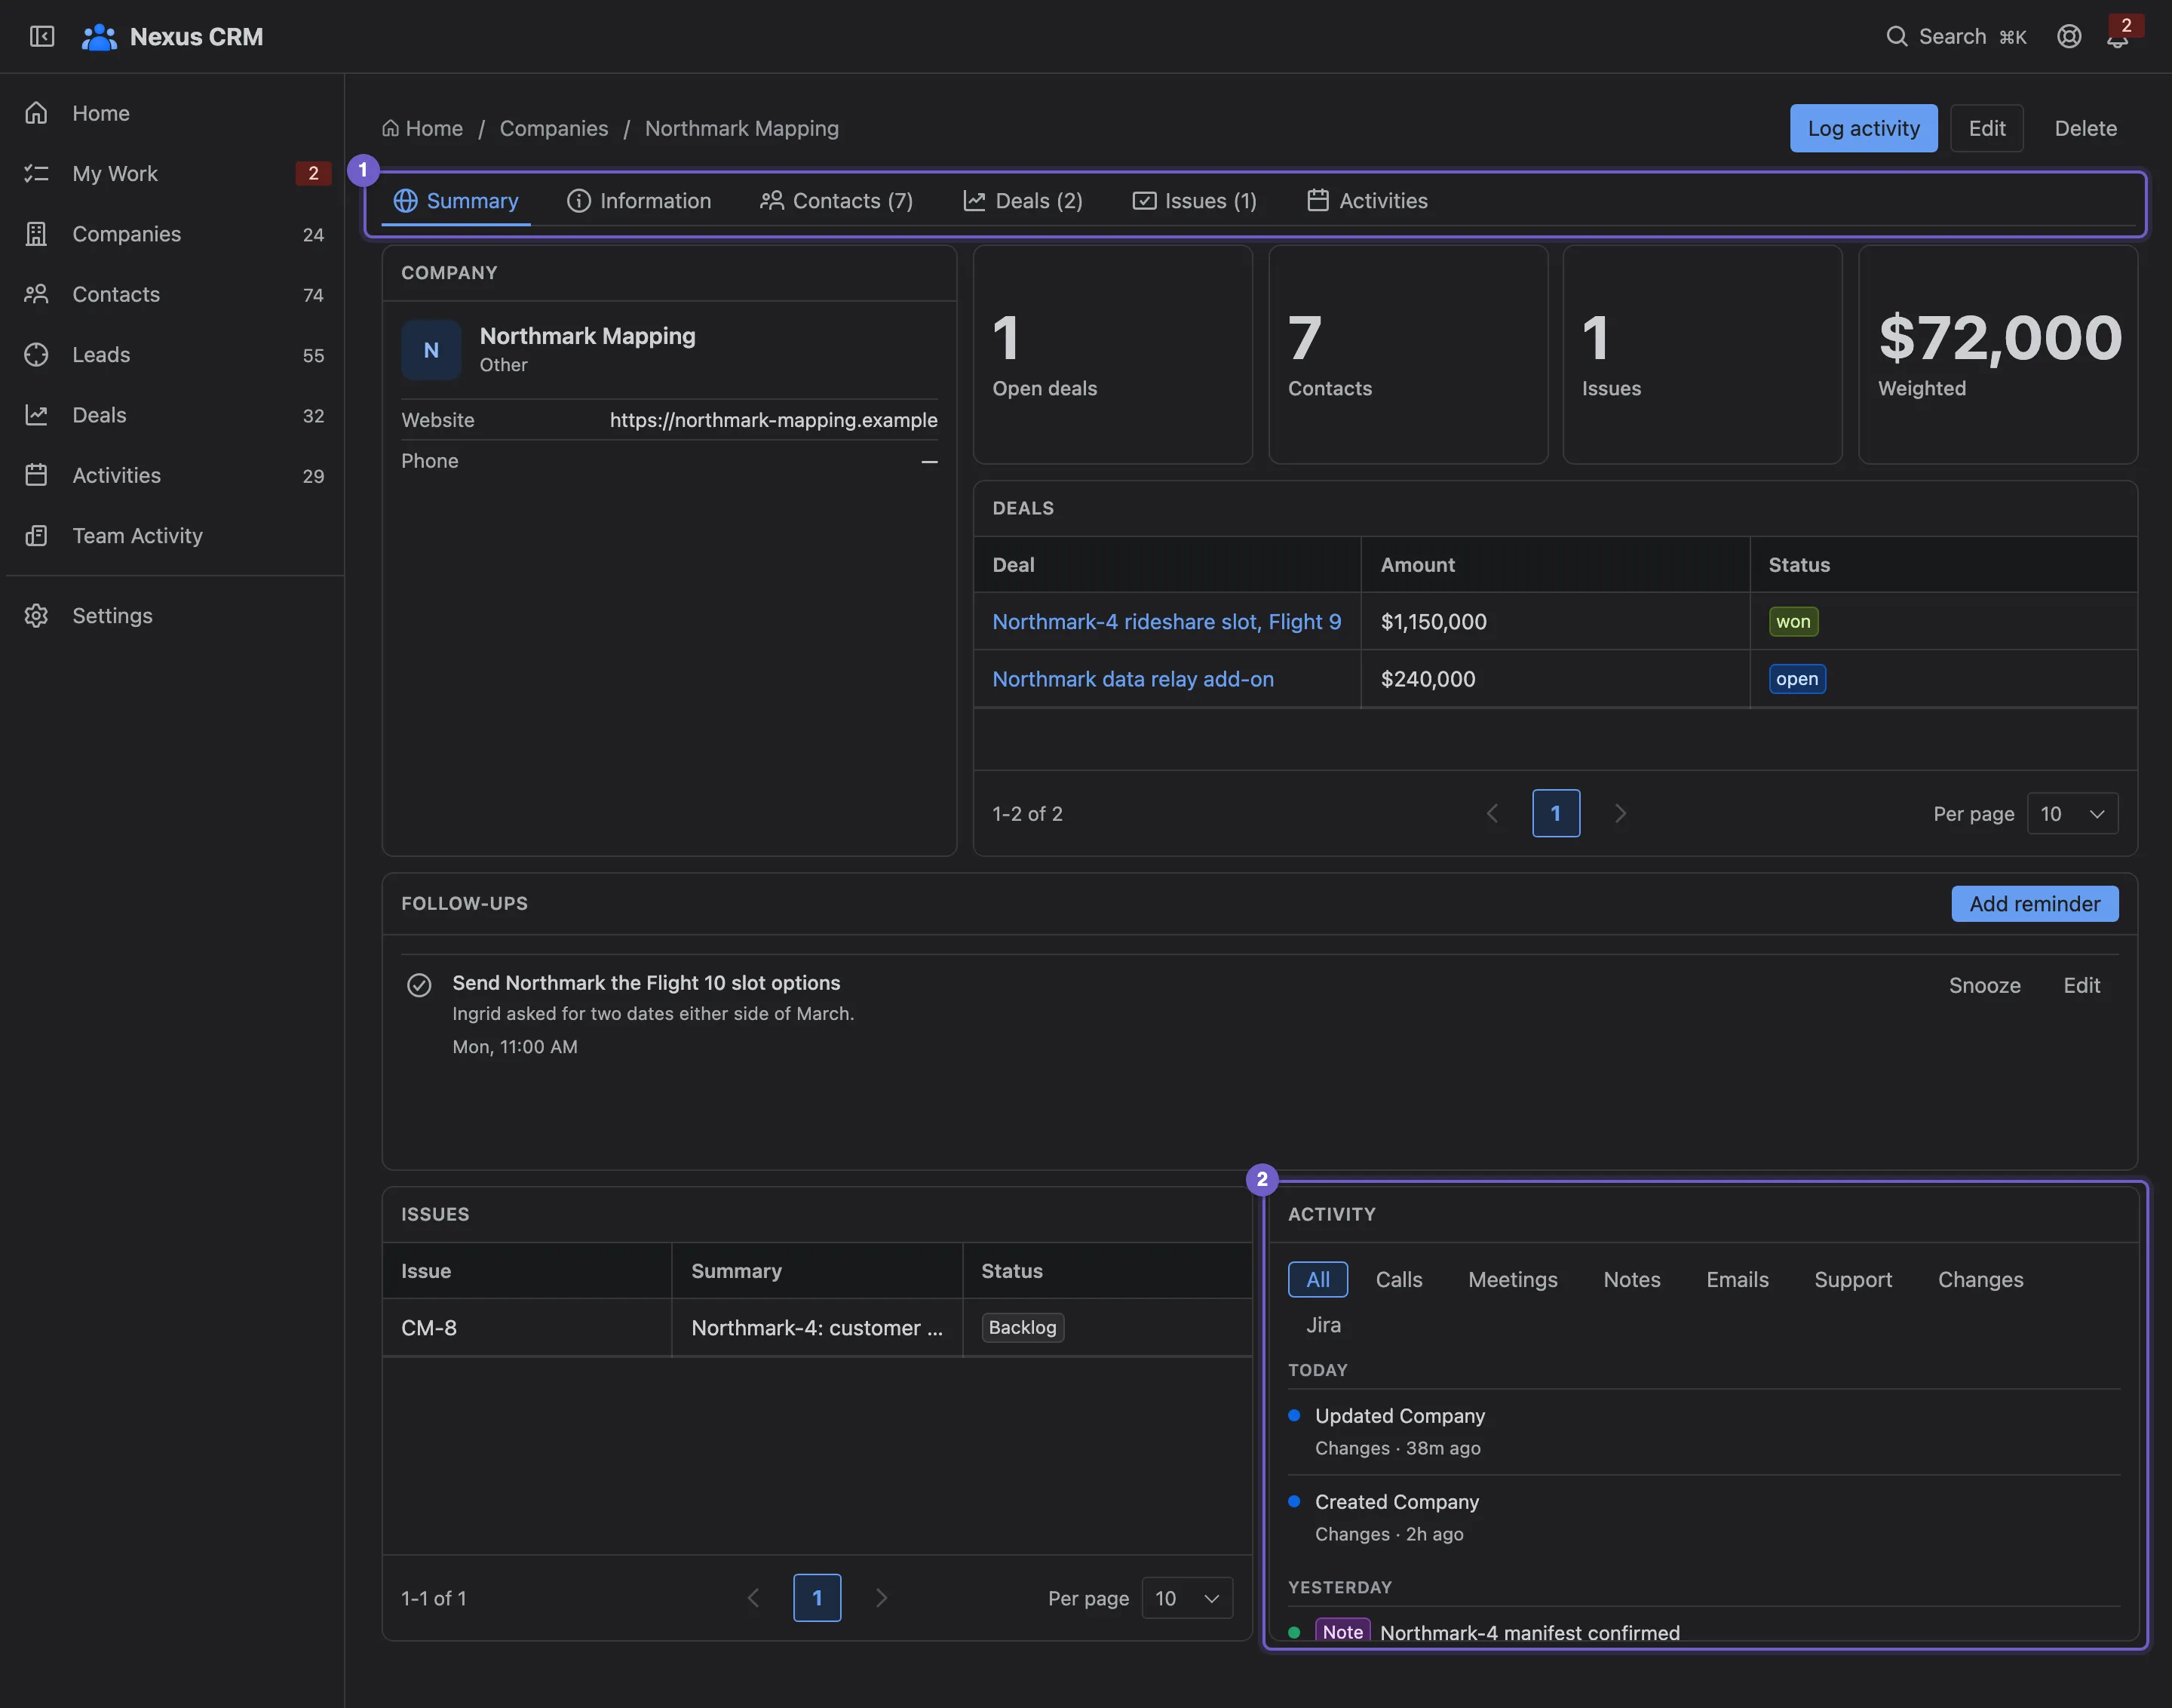Mark Flight 10 follow-up complete
This screenshot has width=2172, height=1708.
click(x=419, y=985)
